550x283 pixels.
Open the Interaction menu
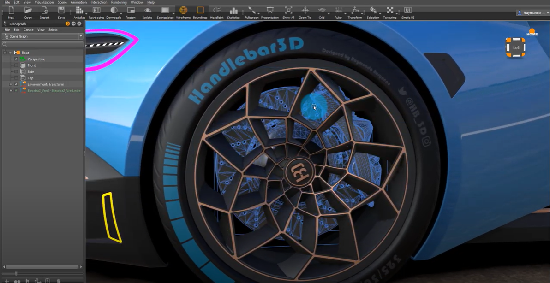point(99,2)
